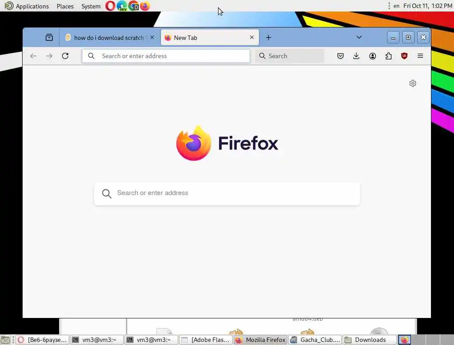Close the New Tab tab

point(252,37)
